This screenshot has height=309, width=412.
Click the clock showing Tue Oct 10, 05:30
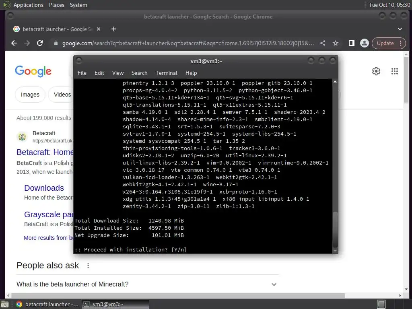pyautogui.click(x=389, y=5)
